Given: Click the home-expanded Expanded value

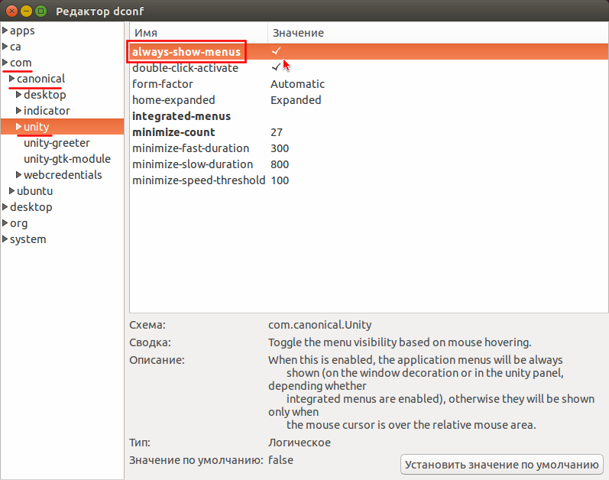Looking at the screenshot, I should [296, 100].
